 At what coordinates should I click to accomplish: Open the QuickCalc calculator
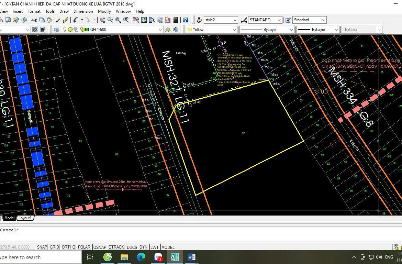coord(176,20)
